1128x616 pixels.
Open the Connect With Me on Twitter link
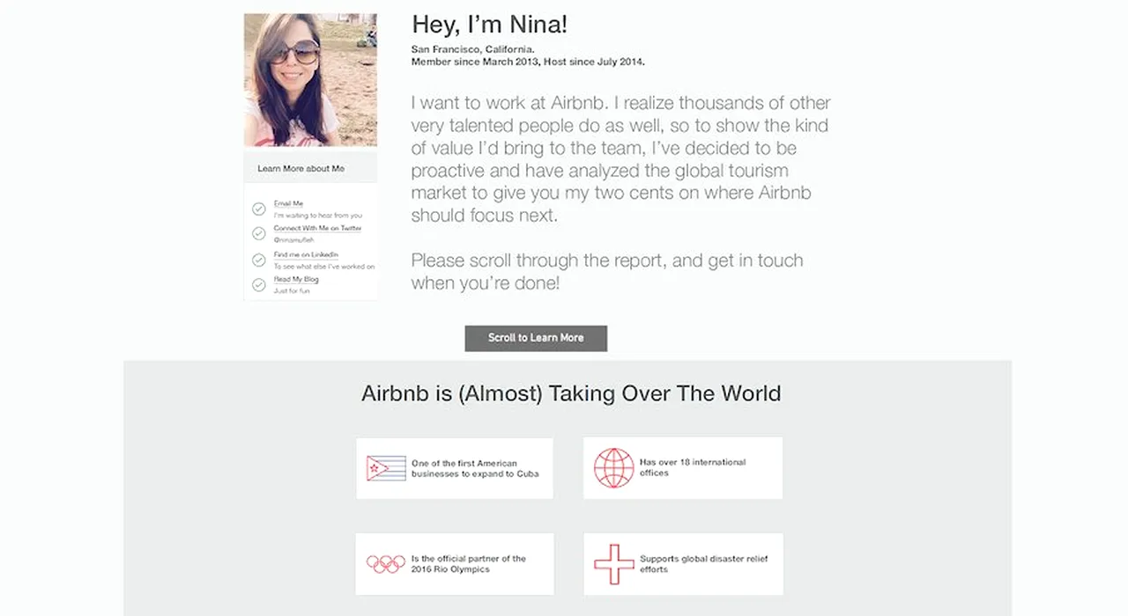tap(317, 228)
